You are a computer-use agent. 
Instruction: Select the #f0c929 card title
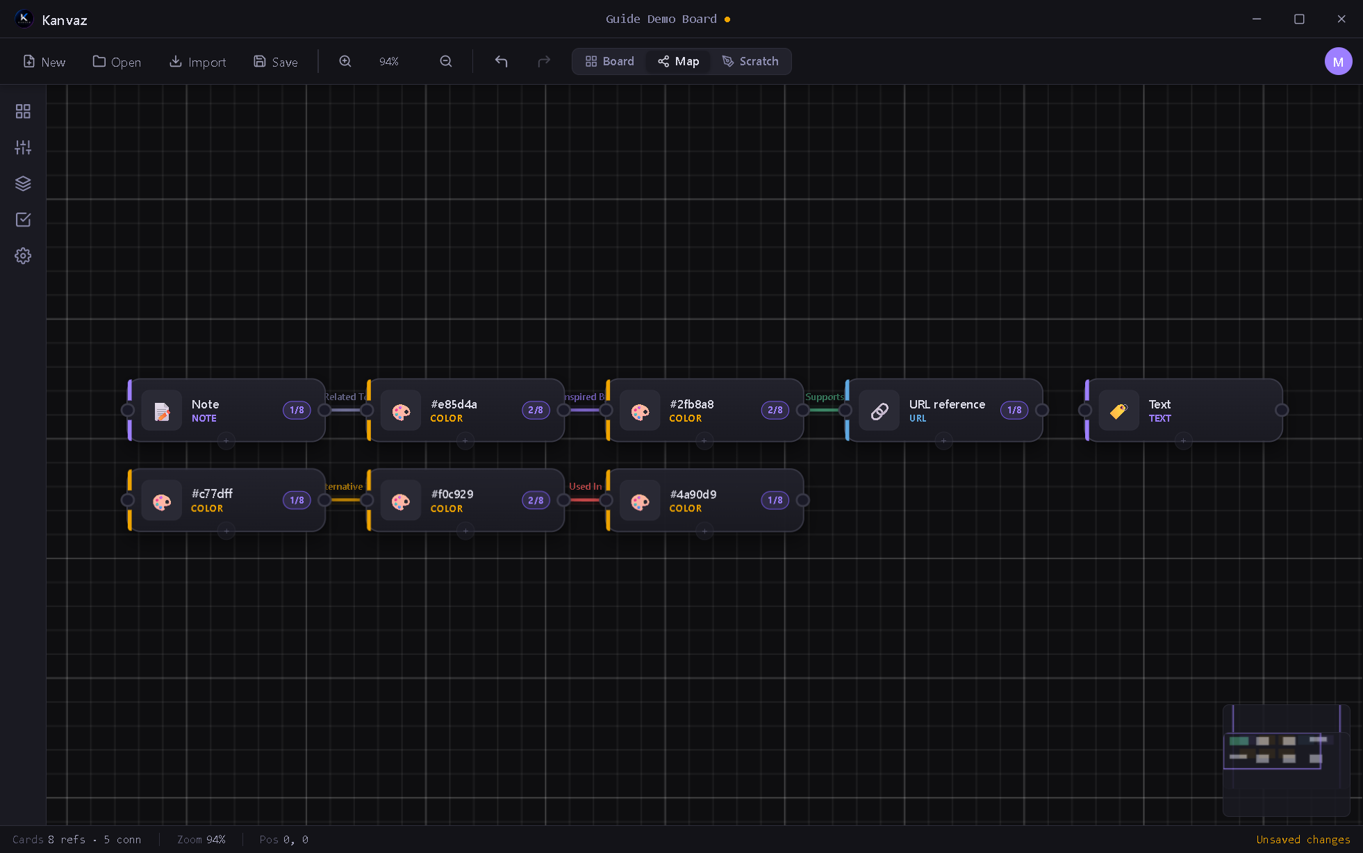point(452,494)
